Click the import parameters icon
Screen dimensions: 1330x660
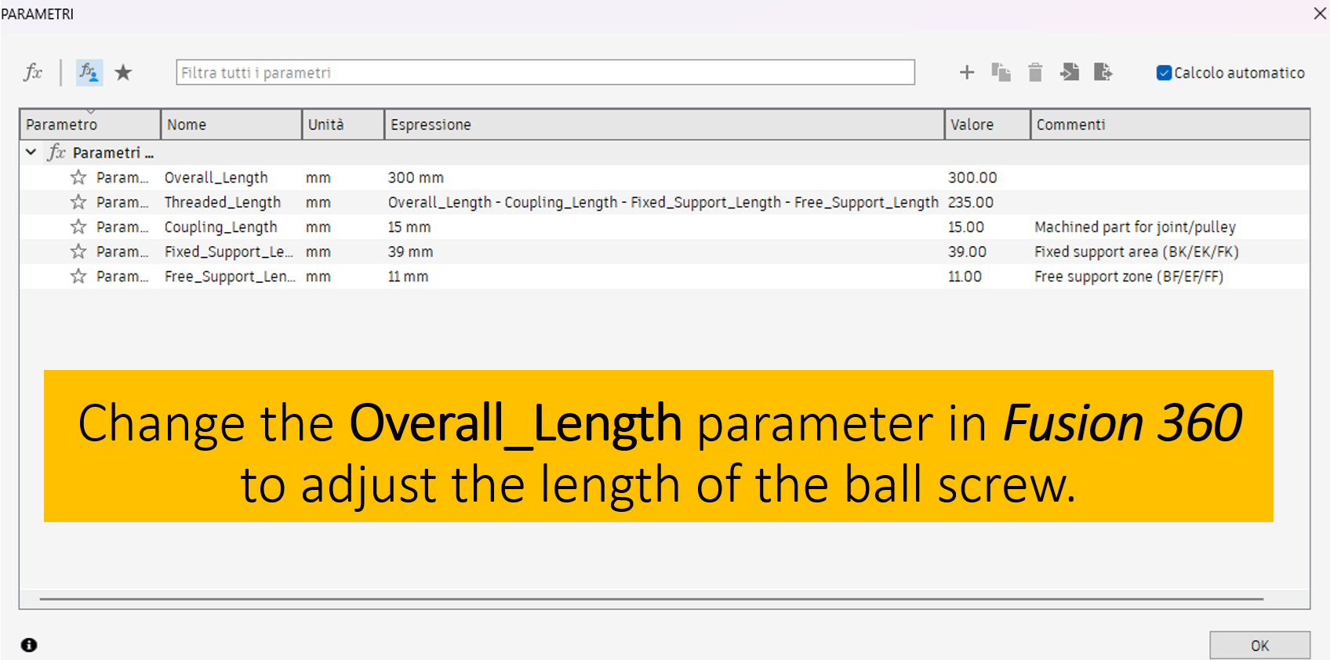click(x=1070, y=72)
